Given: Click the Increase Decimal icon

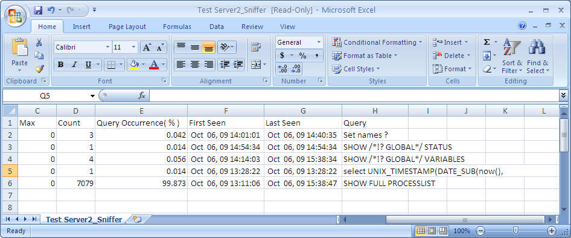Looking at the screenshot, I should [x=282, y=68].
